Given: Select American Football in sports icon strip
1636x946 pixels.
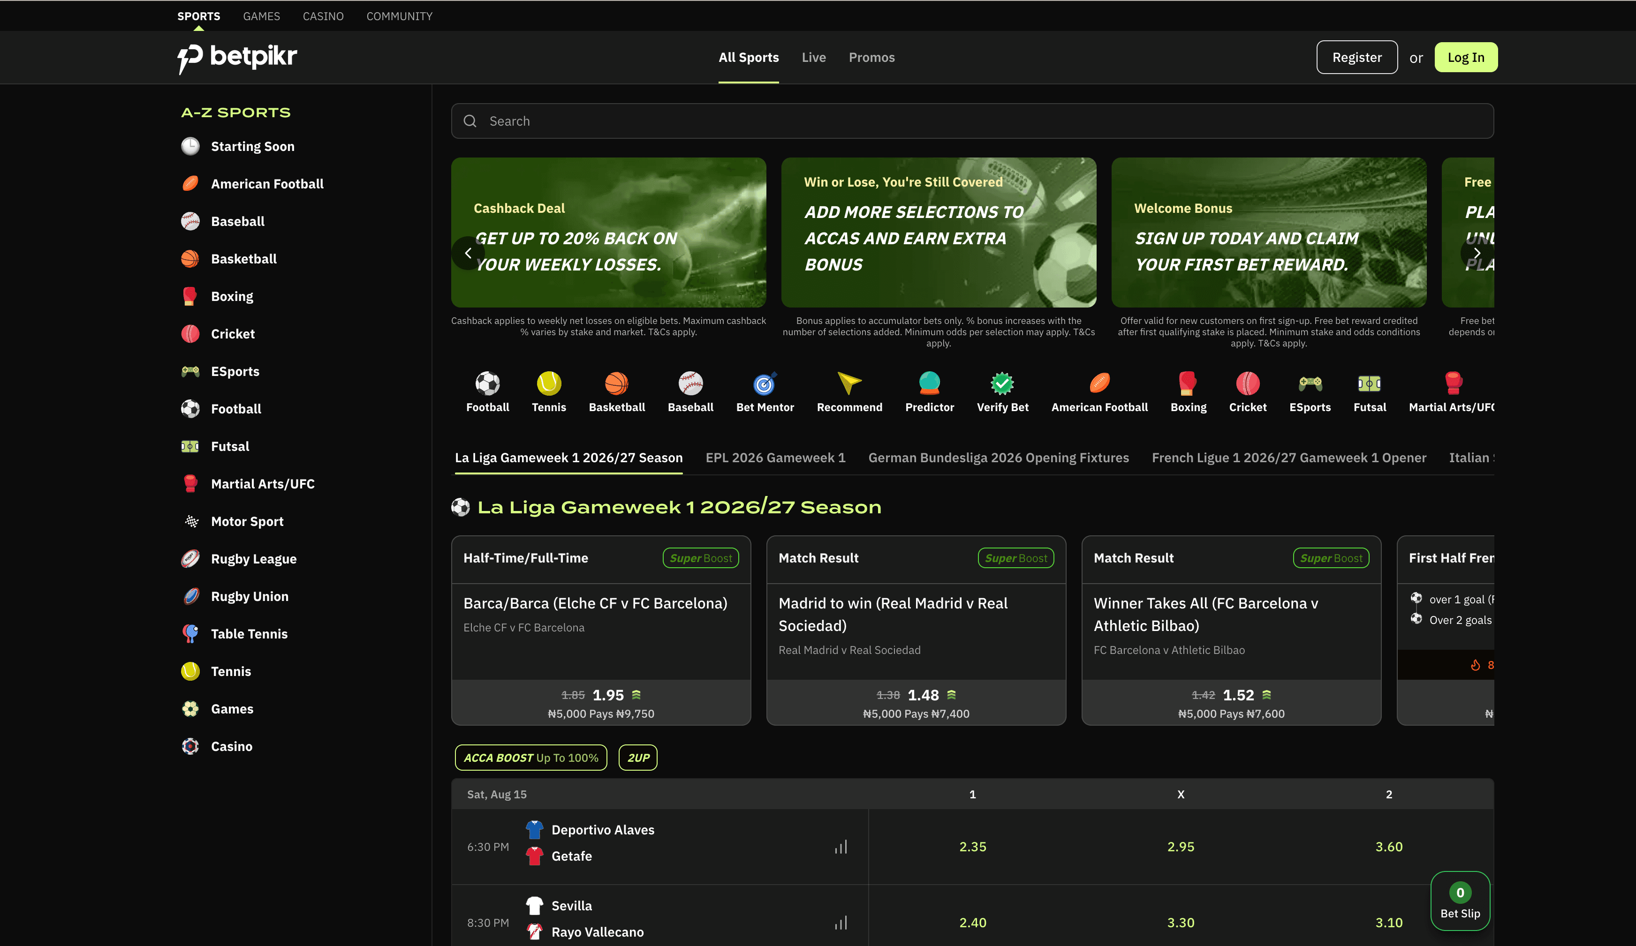Looking at the screenshot, I should pyautogui.click(x=1099, y=392).
